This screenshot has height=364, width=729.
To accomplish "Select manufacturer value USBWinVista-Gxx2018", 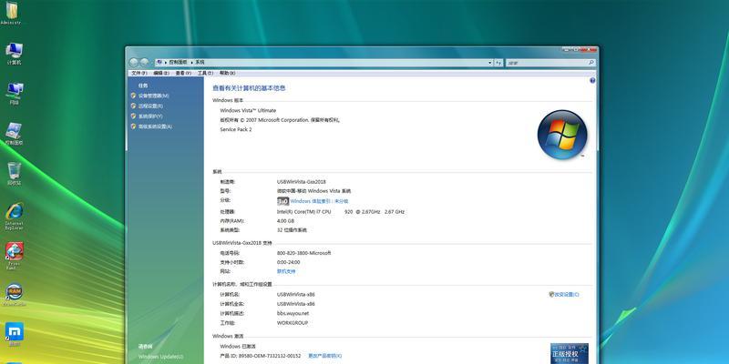I will (x=302, y=181).
